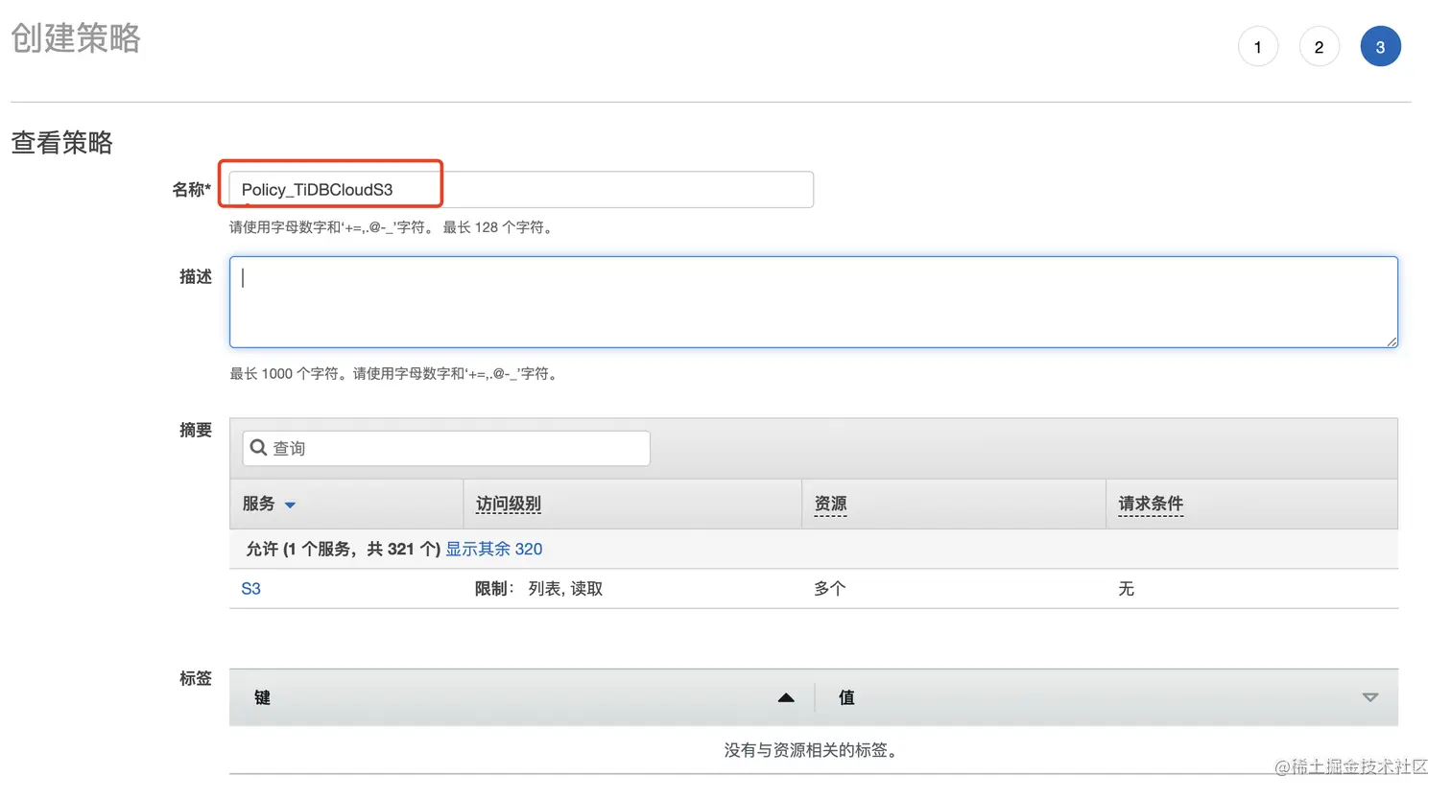Focus the description text area
Image resolution: width=1451 pixels, height=799 pixels.
(814, 302)
